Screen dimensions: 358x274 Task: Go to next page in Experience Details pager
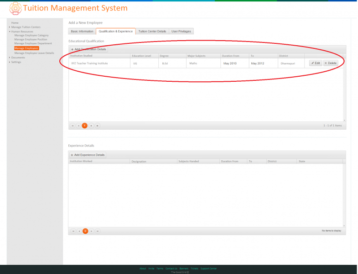tap(92, 231)
